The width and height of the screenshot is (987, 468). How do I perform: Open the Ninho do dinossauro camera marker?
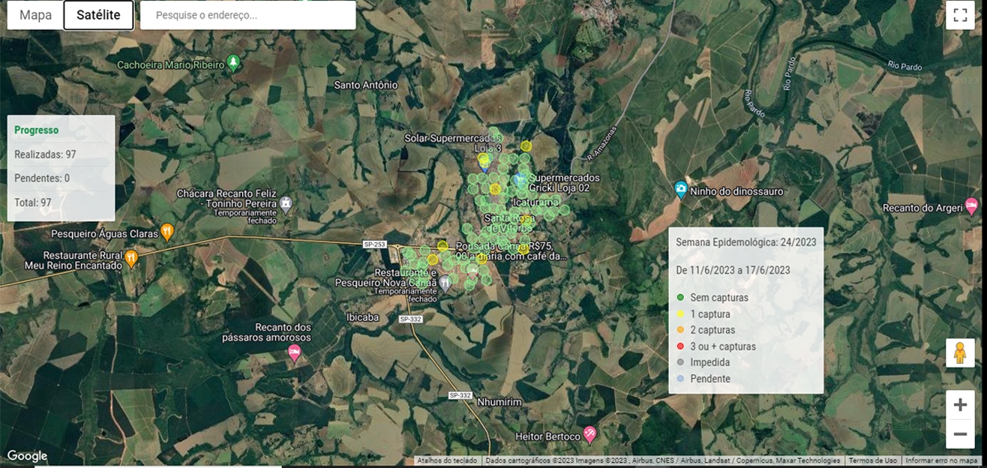(x=681, y=190)
